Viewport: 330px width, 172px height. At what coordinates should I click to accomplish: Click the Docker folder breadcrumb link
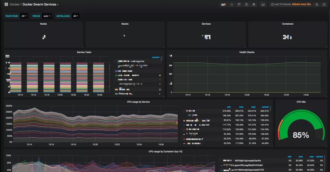point(15,4)
